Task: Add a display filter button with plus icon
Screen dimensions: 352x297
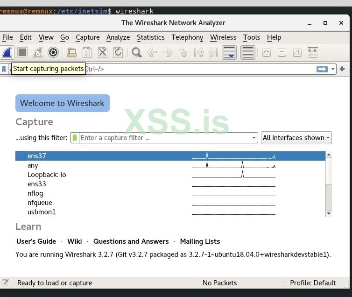Action: tap(342, 69)
